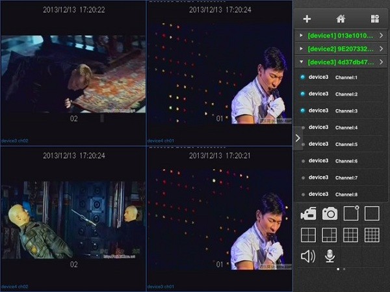
Task: Open device2 details chevron
Action: pyautogui.click(x=382, y=49)
